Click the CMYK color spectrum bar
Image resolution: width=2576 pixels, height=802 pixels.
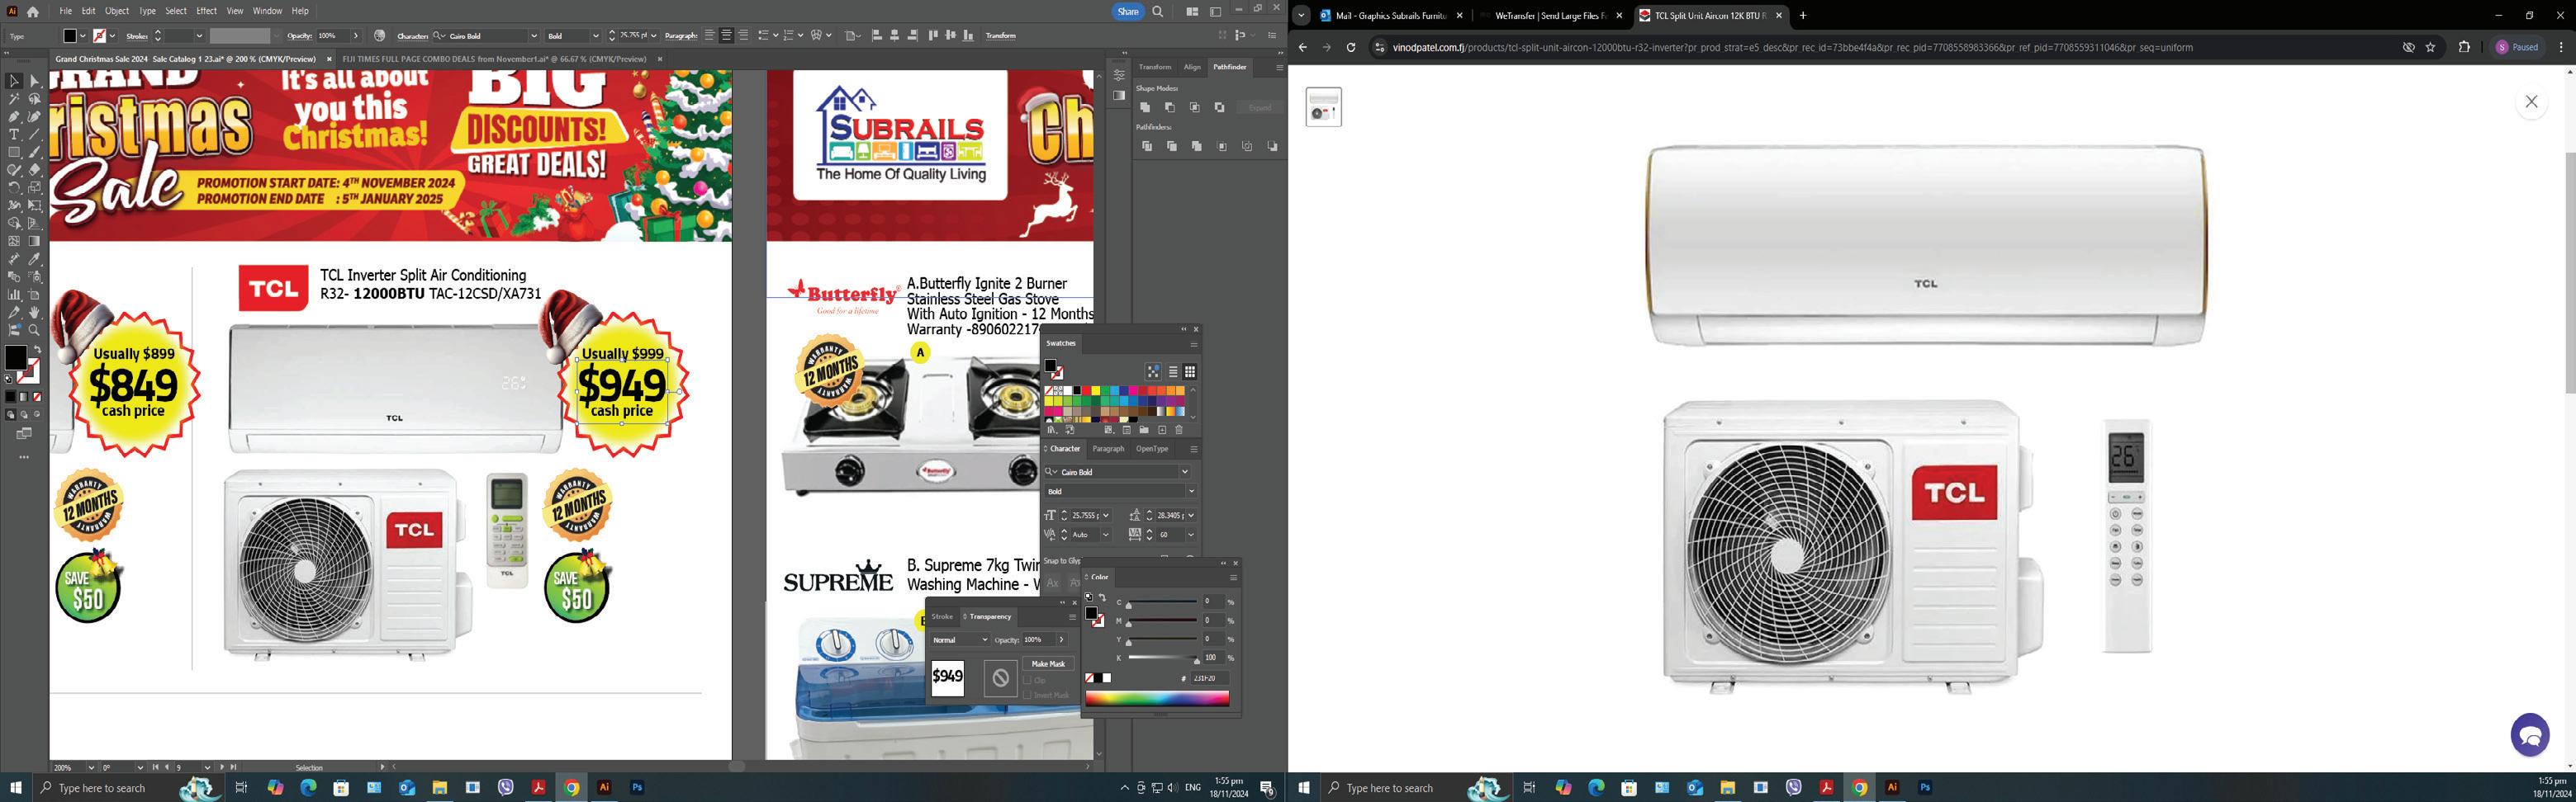pyautogui.click(x=1157, y=699)
